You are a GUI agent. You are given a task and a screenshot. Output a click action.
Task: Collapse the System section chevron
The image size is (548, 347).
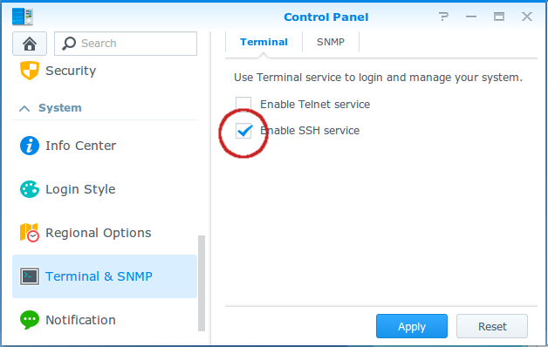24,109
